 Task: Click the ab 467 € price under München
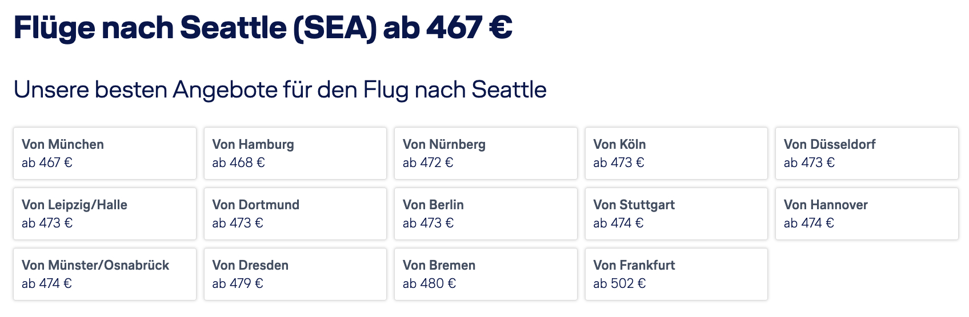tap(47, 163)
